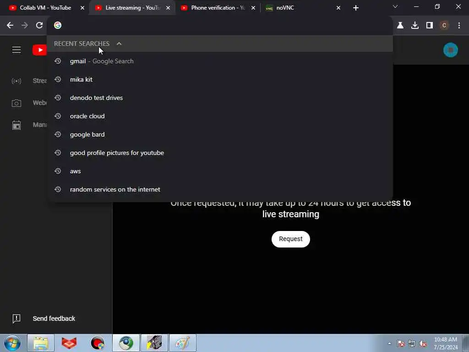This screenshot has height=352, width=469.
Task: Open the Windows Start button
Action: 12,343
